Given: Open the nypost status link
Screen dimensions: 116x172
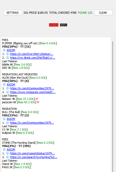Looking at the screenshot, I should point(32,153).
